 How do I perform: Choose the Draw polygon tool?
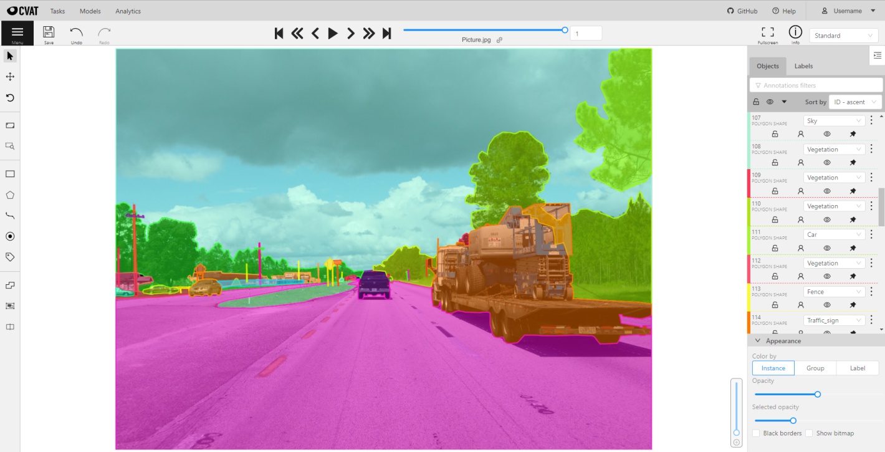(9, 194)
